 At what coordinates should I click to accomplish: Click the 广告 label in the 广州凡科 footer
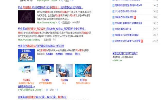(57, 90)
